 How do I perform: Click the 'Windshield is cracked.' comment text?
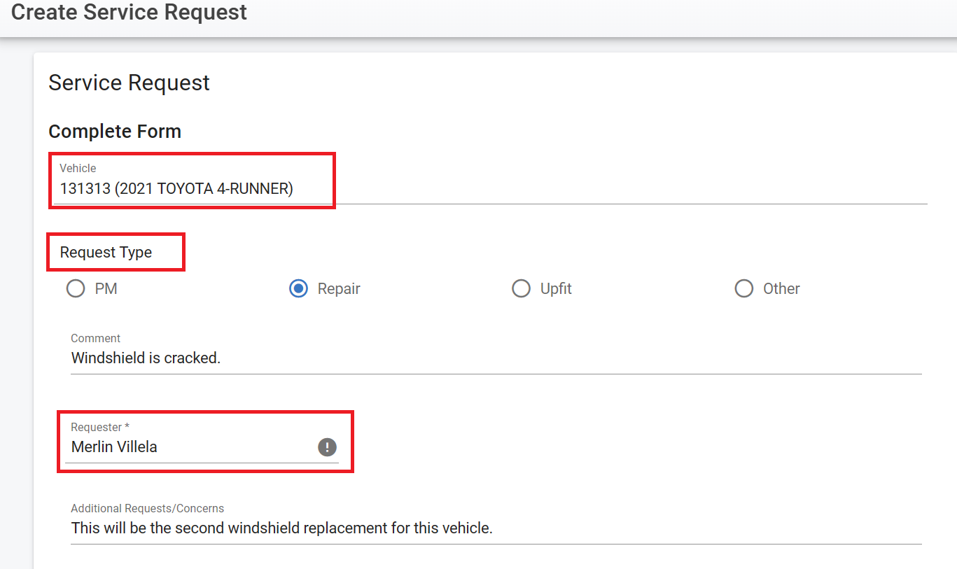pyautogui.click(x=146, y=358)
